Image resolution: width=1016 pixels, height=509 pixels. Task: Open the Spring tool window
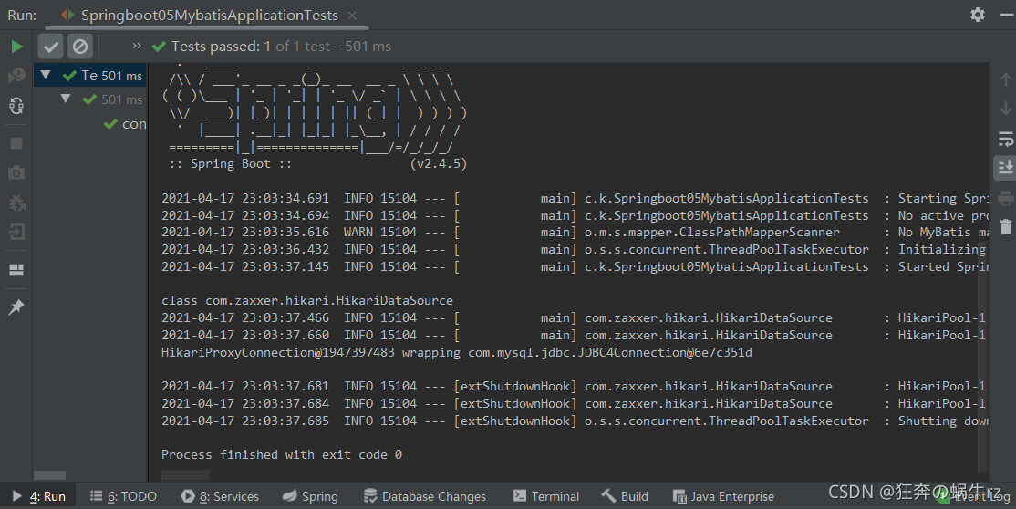[x=311, y=496]
